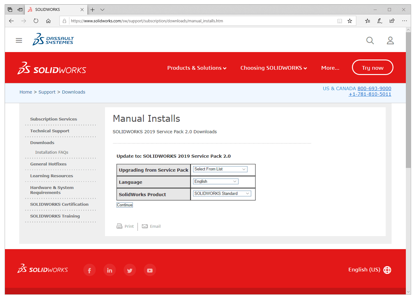417x299 pixels.
Task: Click the Dassault Systemes logo
Action: (x=53, y=39)
